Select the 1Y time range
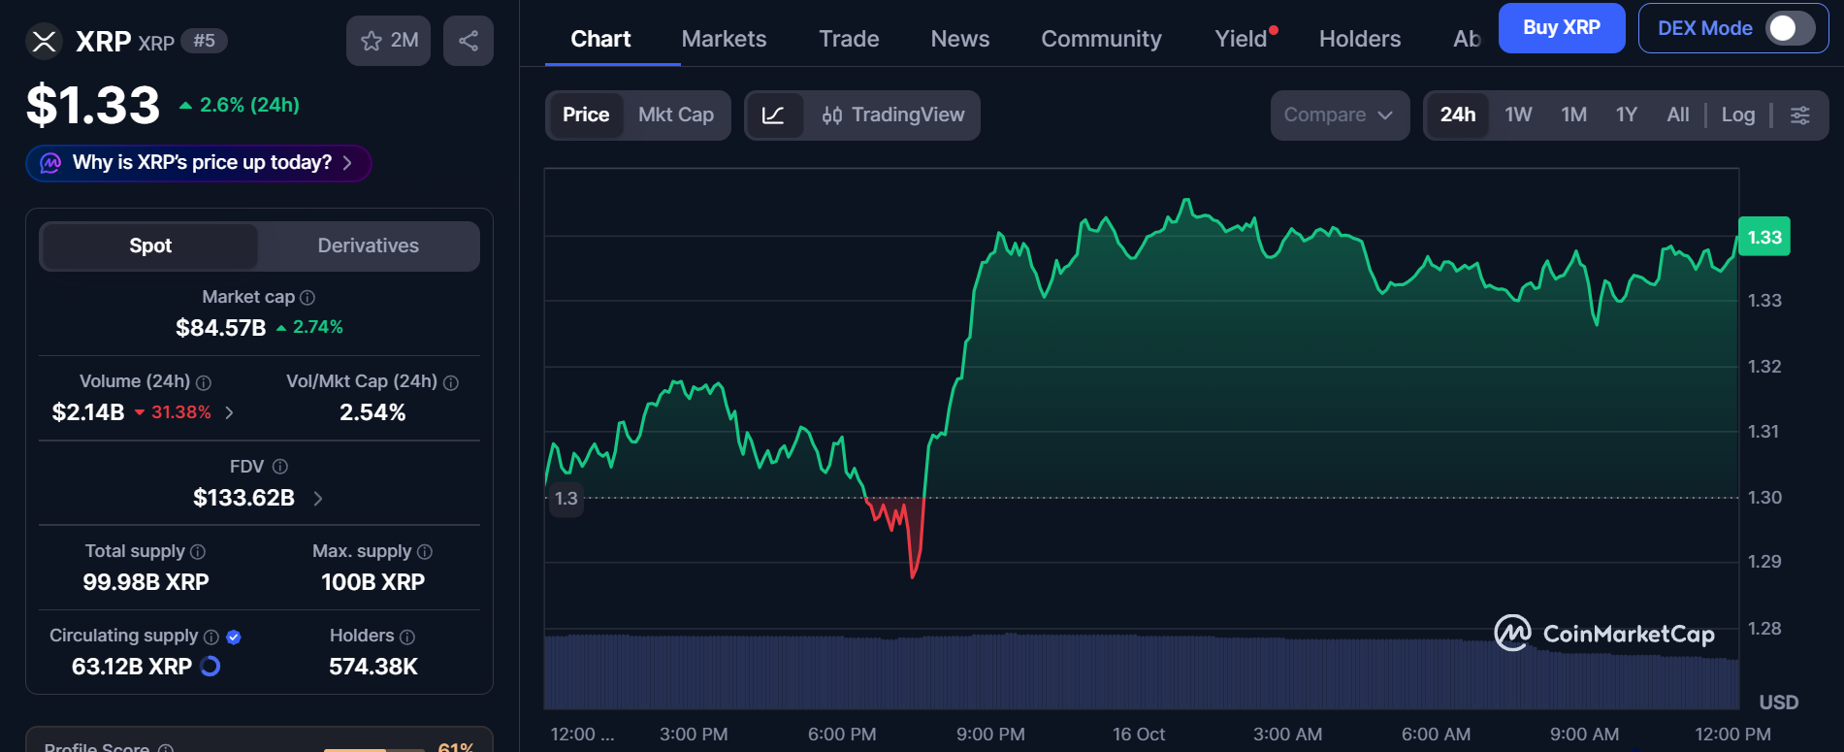The height and width of the screenshot is (752, 1844). point(1627,115)
